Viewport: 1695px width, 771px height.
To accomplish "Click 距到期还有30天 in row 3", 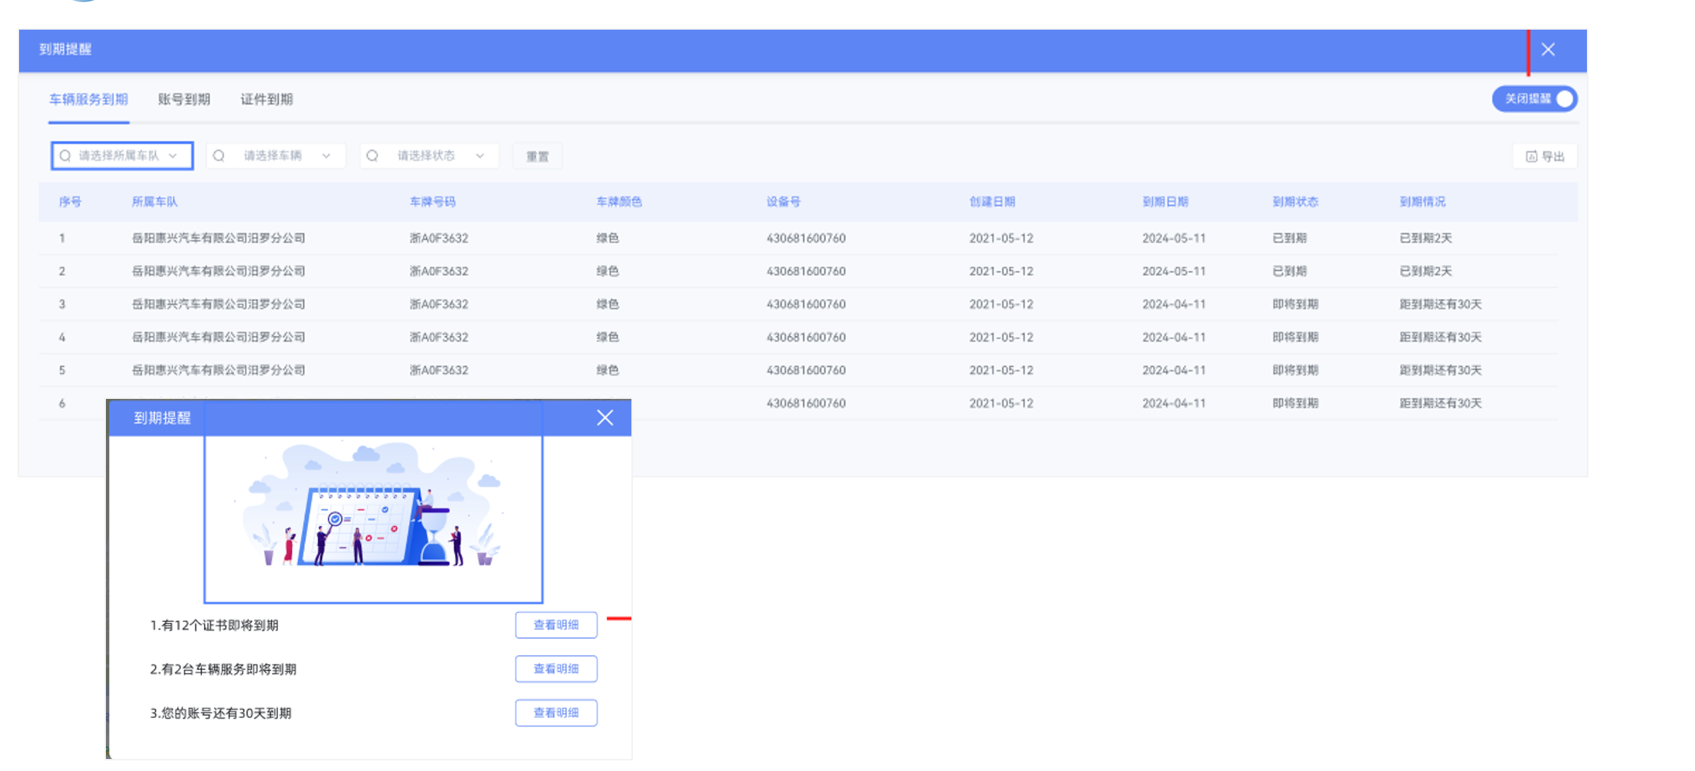I will (1441, 304).
